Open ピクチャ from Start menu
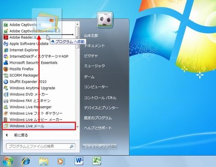 point(91,56)
